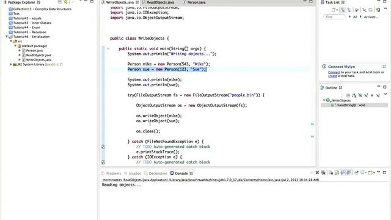Click Show Console on Standard Error icon
Screen dimensions: 391x220
click(349, 172)
